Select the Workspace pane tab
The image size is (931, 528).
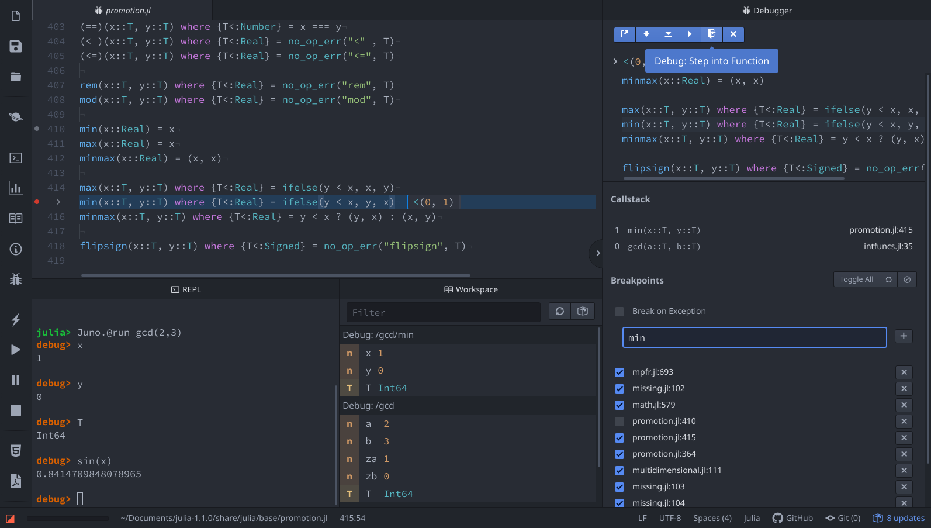click(x=471, y=289)
